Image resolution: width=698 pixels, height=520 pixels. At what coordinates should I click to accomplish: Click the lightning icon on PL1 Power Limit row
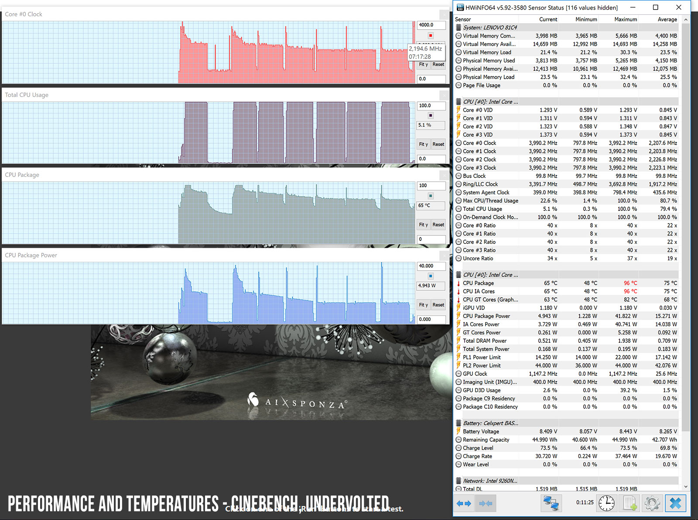click(458, 357)
